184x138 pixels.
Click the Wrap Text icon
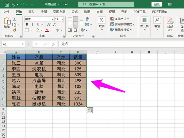[x=87, y=19]
